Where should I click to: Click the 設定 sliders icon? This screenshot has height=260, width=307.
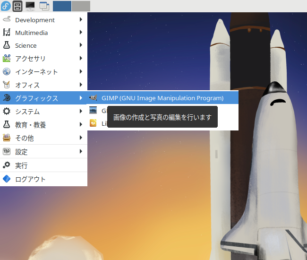7,151
